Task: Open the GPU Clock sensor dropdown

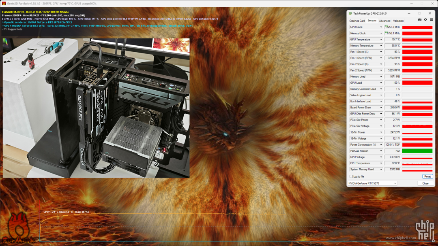Action: coord(381,27)
